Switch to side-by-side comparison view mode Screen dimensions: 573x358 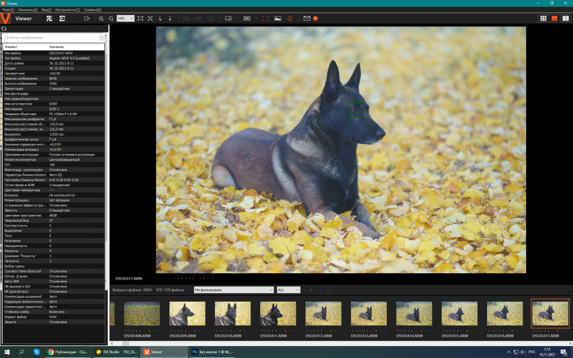point(566,18)
